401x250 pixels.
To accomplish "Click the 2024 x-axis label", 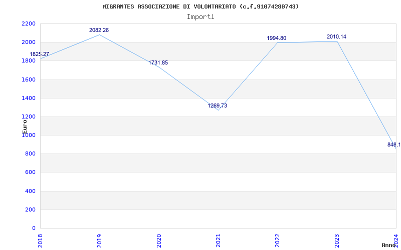I will 396,241.
